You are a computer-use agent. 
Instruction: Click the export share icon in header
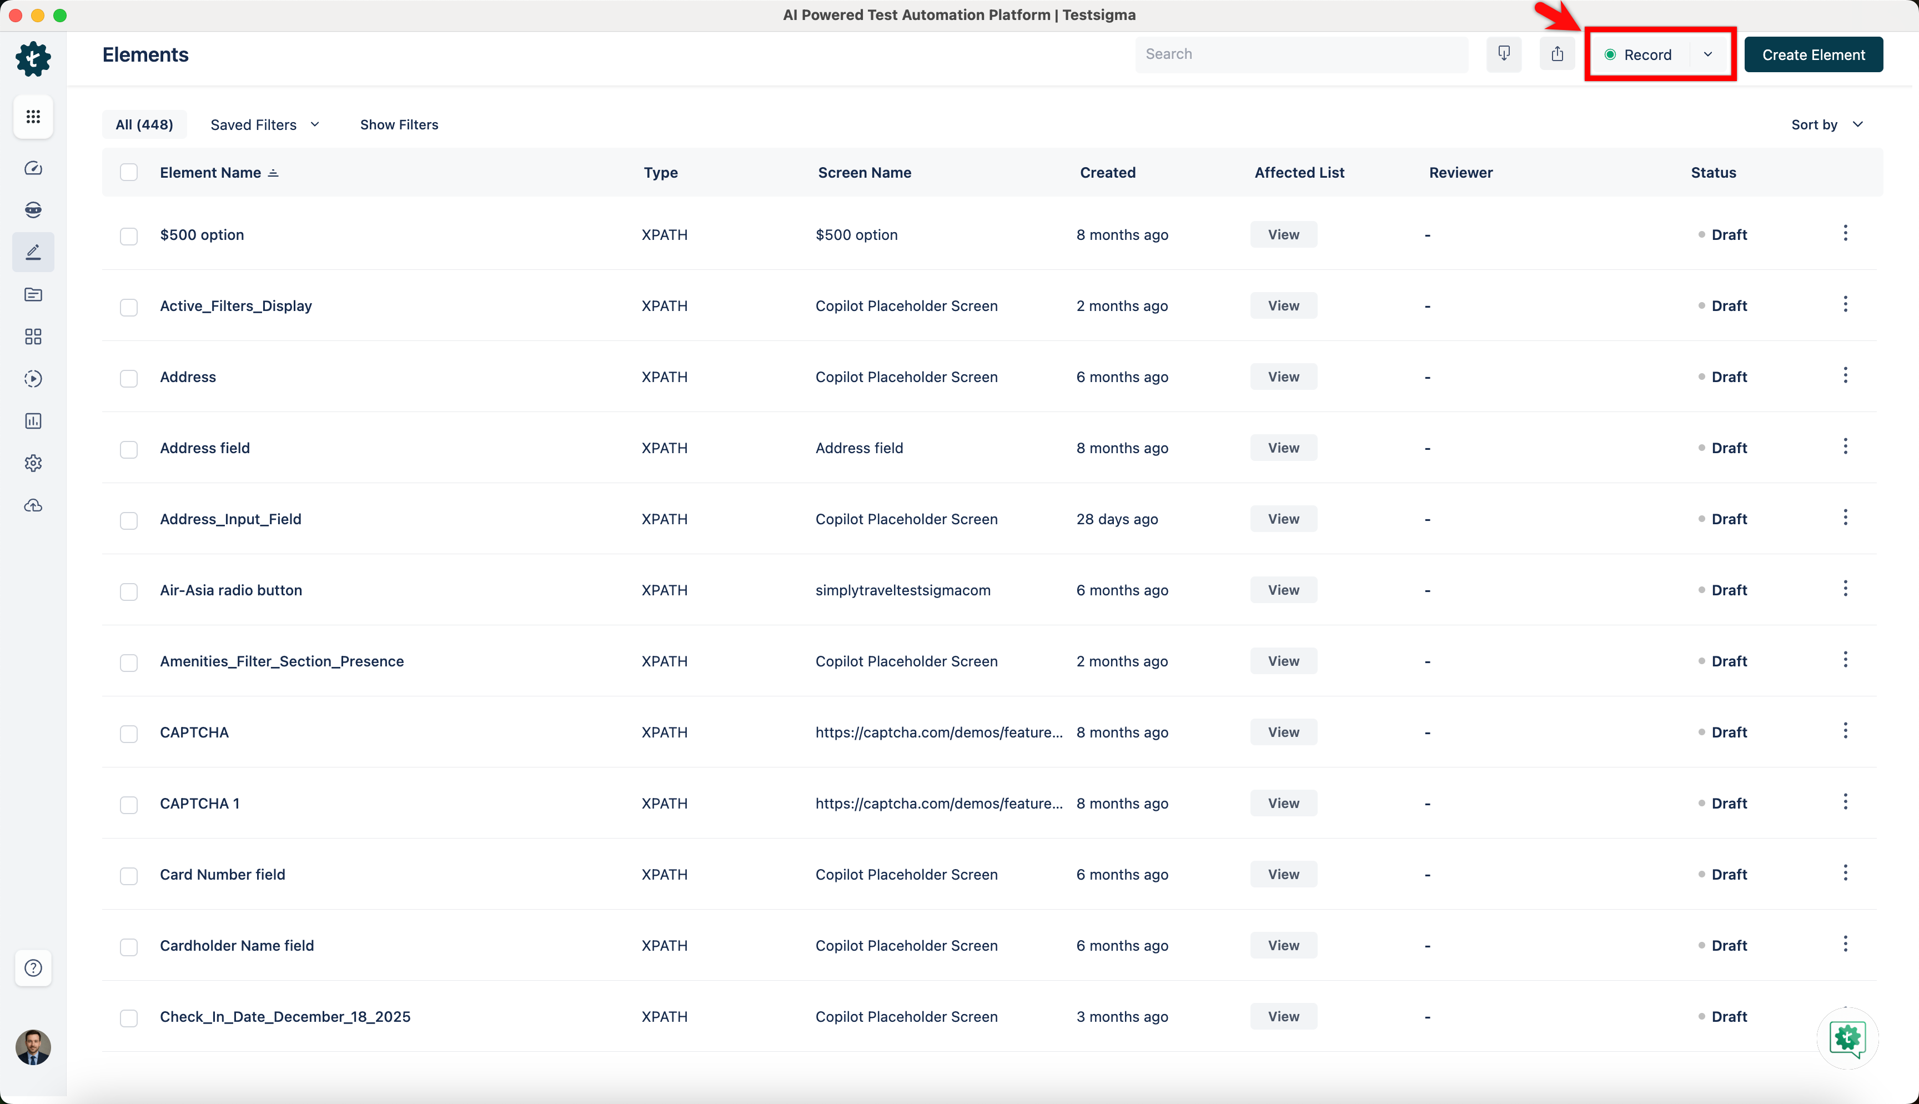coord(1557,54)
